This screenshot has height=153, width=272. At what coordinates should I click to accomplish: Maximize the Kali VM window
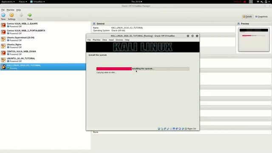click(193, 36)
